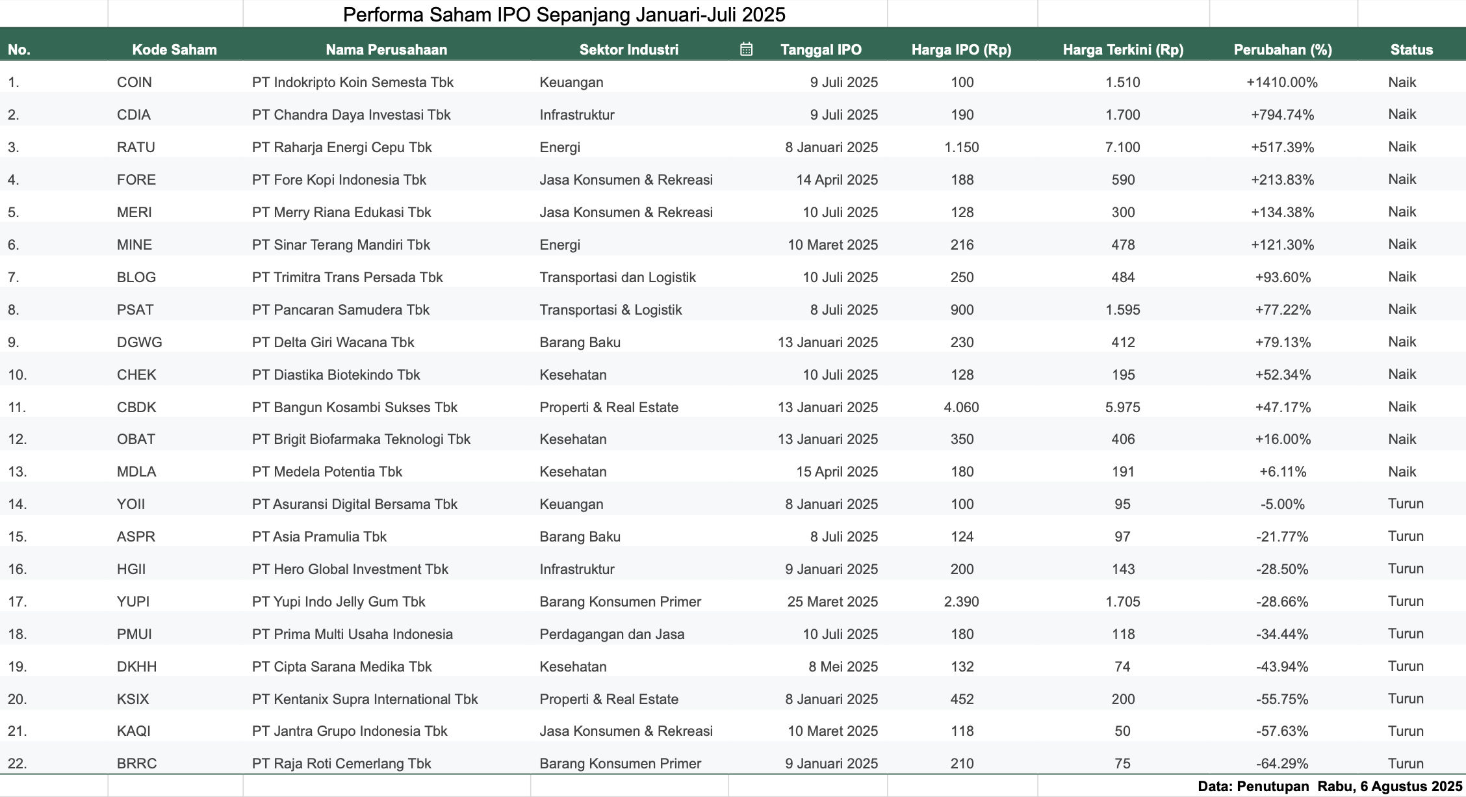Click the calendar icon beside Tanggal IPO
The height and width of the screenshot is (797, 1466).
tap(746, 49)
